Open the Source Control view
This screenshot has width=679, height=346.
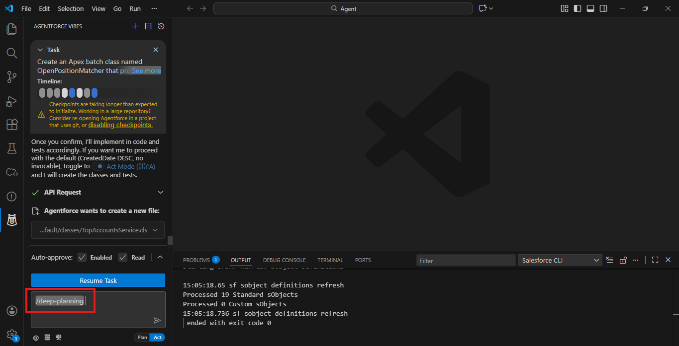pos(11,77)
